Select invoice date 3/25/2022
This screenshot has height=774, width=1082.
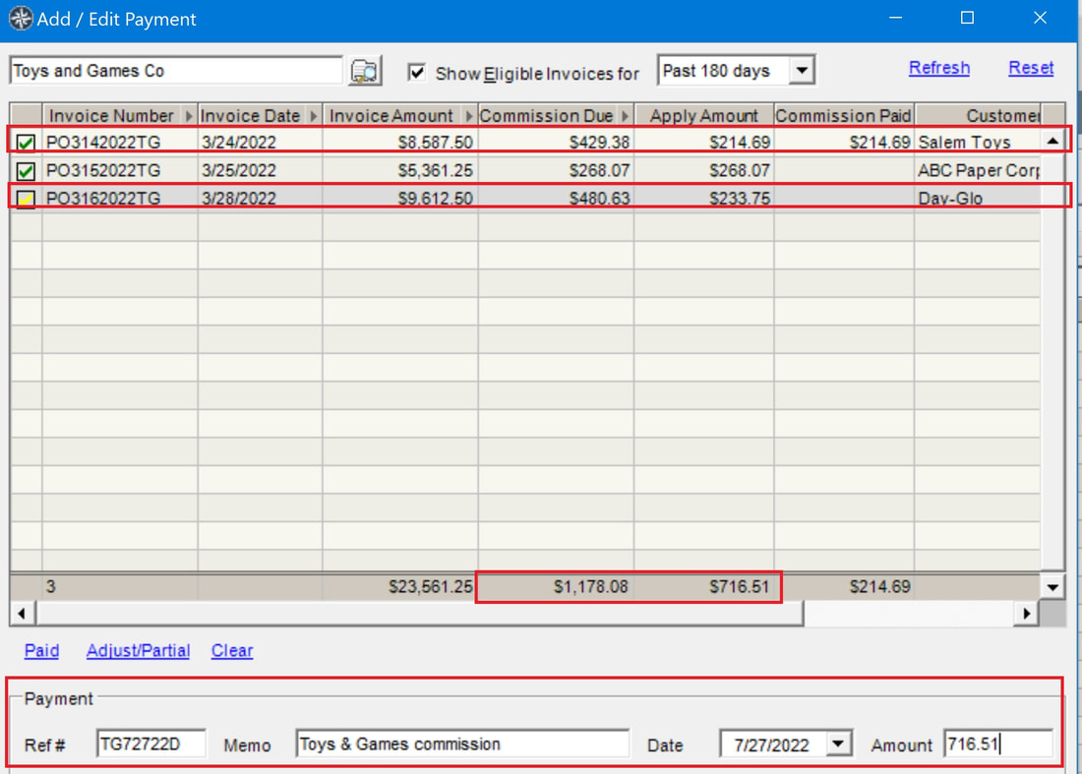point(260,170)
